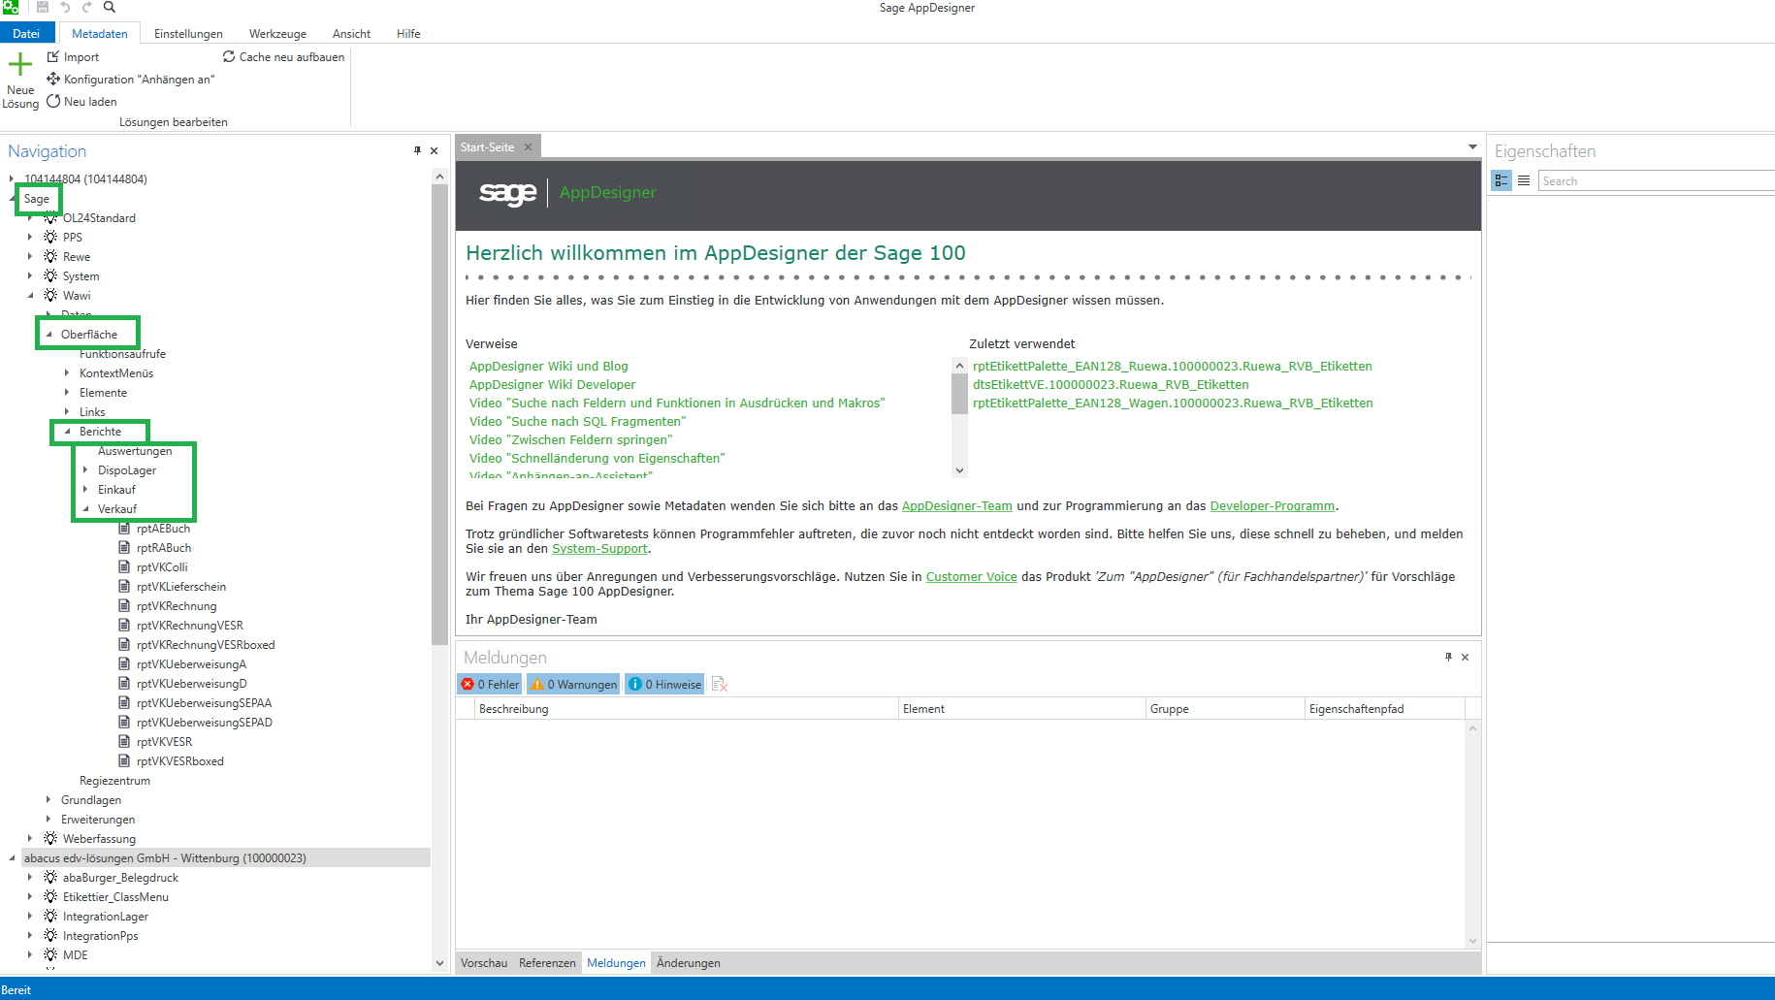Click the clear messages icon in Meldungen

719,685
